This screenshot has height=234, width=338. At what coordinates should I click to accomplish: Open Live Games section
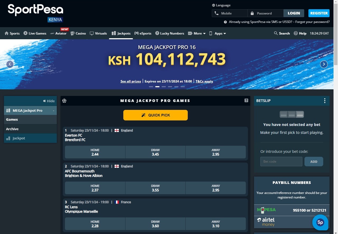tap(35, 33)
